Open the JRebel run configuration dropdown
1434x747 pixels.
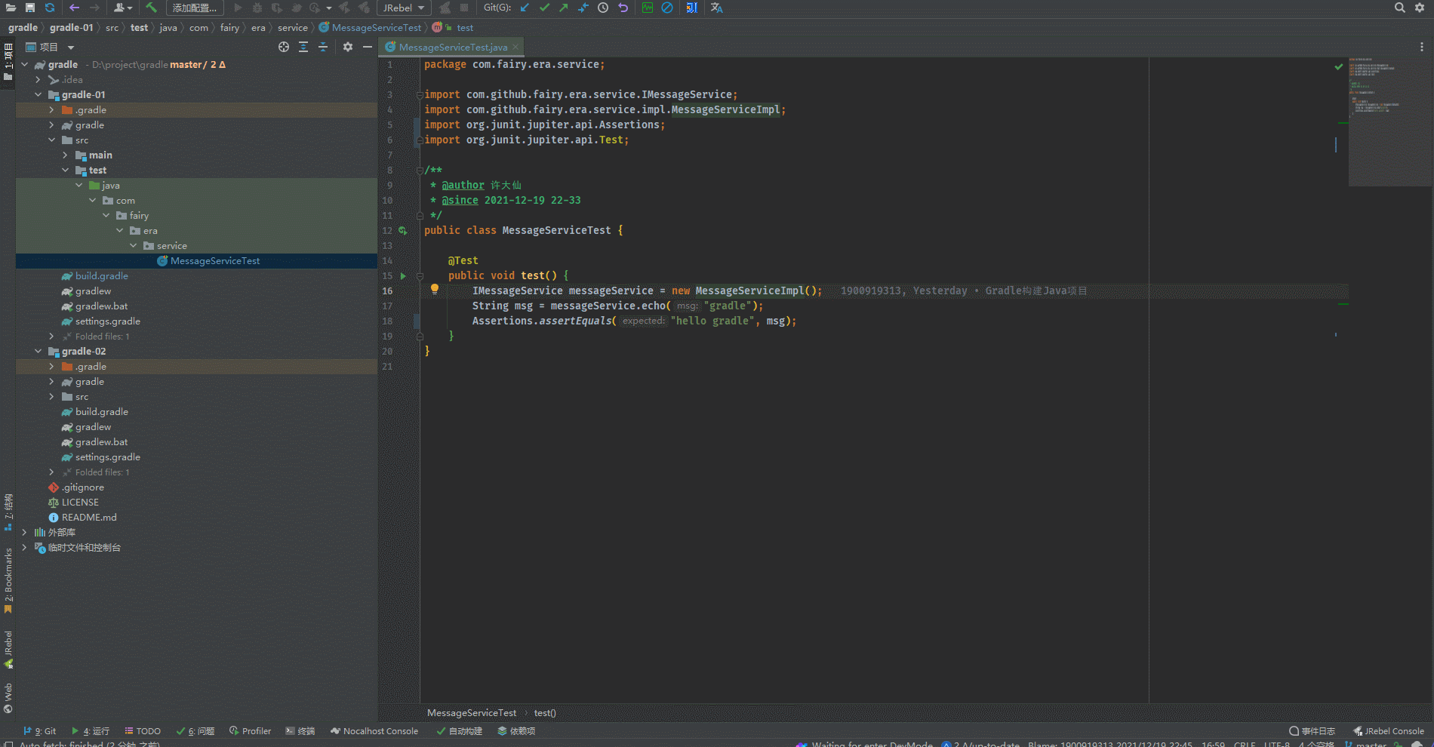tap(404, 8)
